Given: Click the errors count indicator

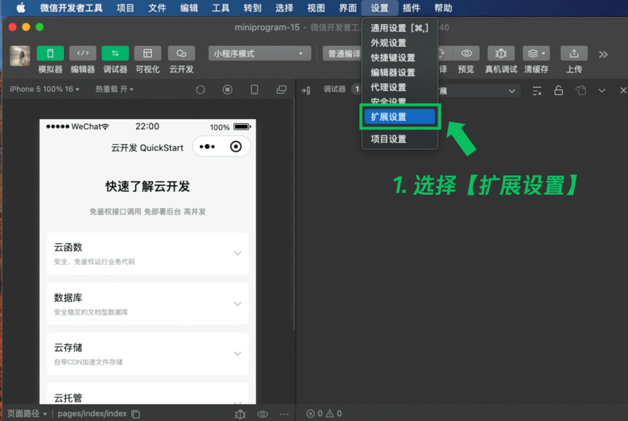Looking at the screenshot, I should (314, 413).
